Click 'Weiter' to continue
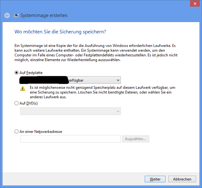Viewport: 202px width, 188px height. [x=155, y=179]
